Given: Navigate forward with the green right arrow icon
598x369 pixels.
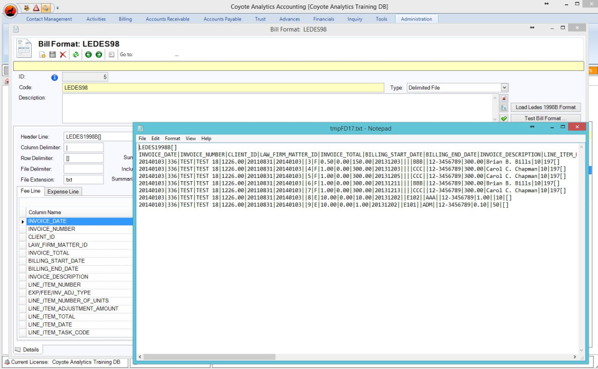Looking at the screenshot, I should (x=98, y=54).
